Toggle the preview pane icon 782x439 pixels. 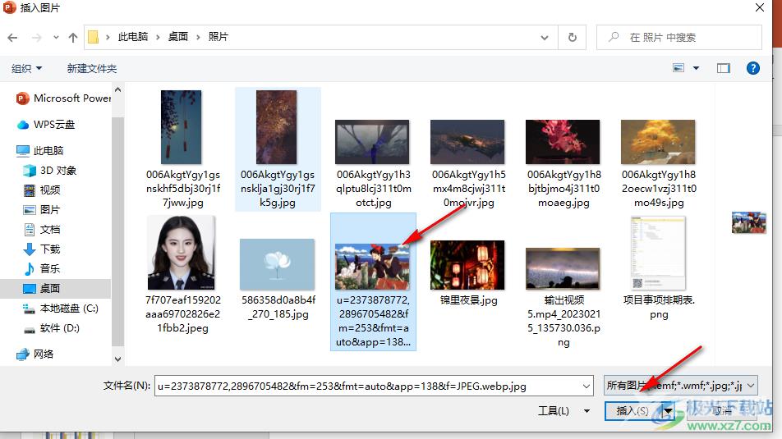[723, 68]
